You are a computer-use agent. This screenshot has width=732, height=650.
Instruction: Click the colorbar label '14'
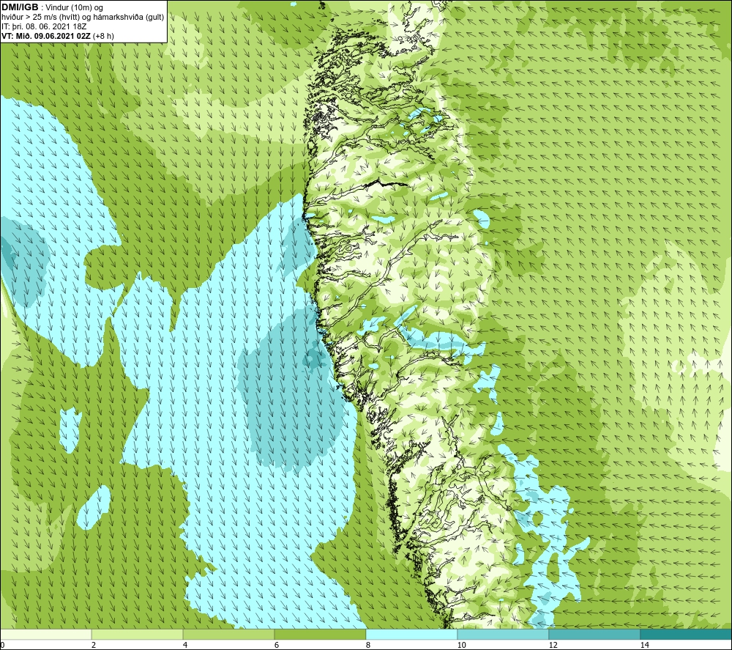tap(645, 646)
